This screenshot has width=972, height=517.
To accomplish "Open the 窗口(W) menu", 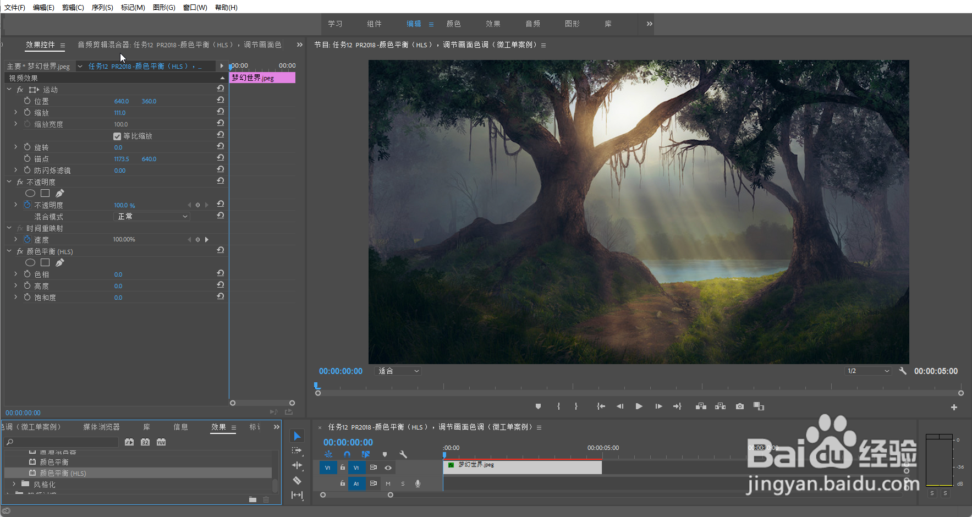I will (195, 7).
